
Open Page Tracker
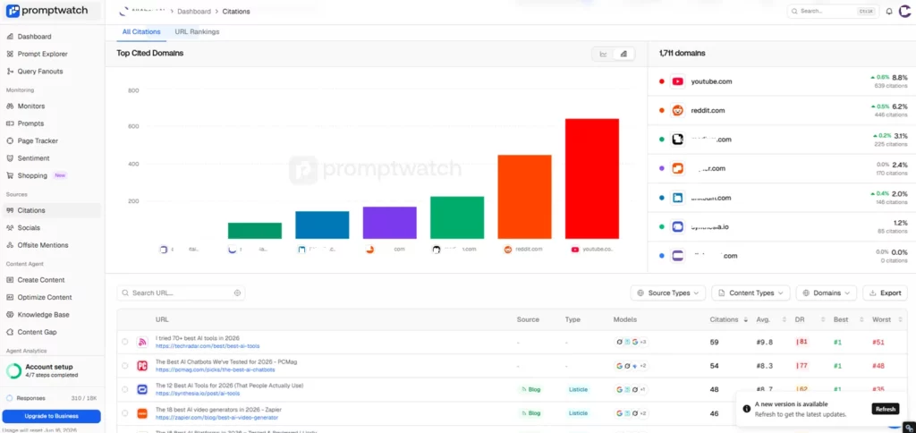(x=38, y=140)
